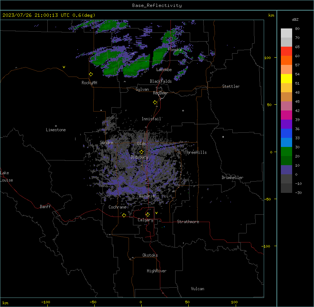Pick the Olds city label

tap(141, 144)
